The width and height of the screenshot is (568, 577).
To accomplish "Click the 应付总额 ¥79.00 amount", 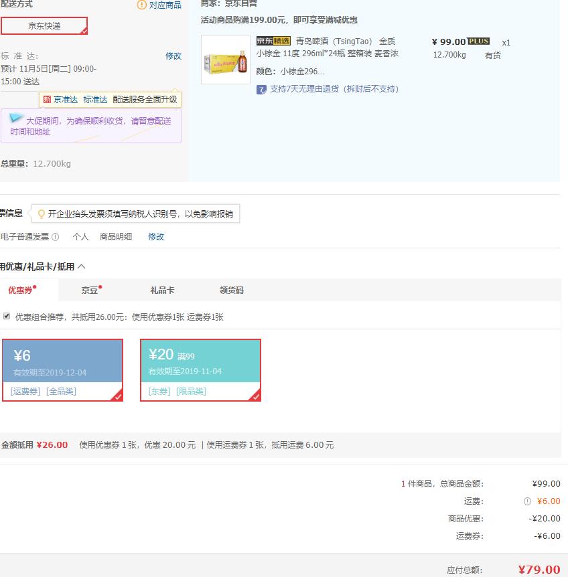I will tap(539, 570).
